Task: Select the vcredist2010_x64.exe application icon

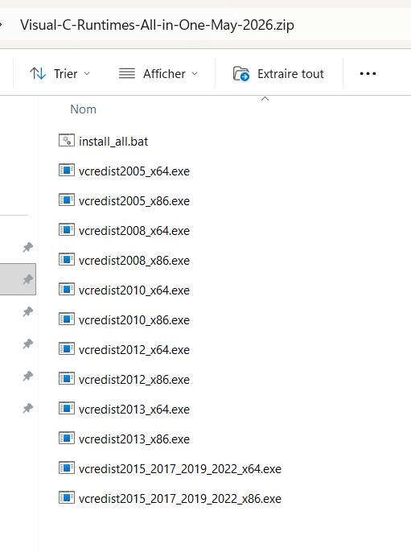Action: [67, 290]
